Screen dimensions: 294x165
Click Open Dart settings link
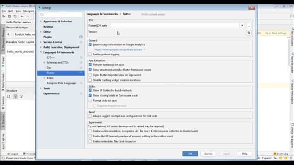(276, 33)
